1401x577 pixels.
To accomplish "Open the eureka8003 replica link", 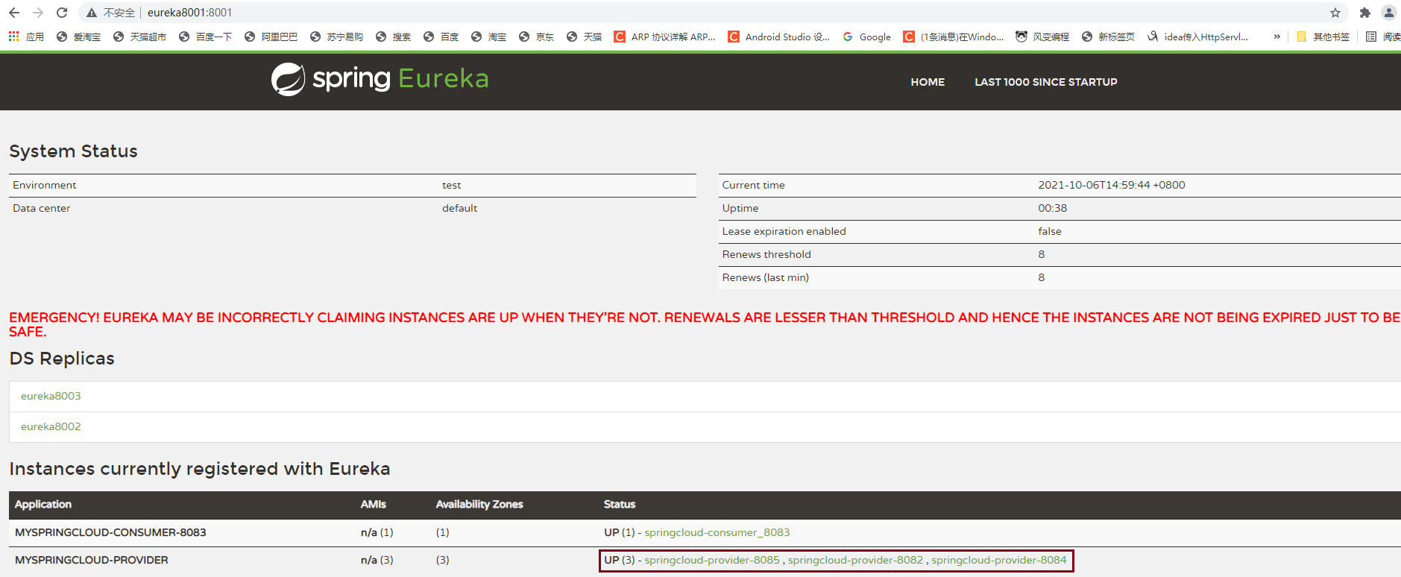I will coord(51,396).
